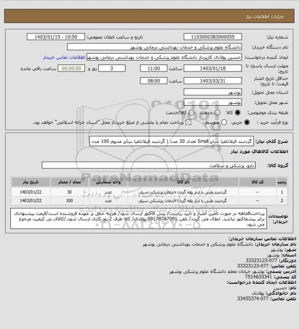Click the validity time field 08:00
This screenshot has height=329, width=299.
pos(153,81)
